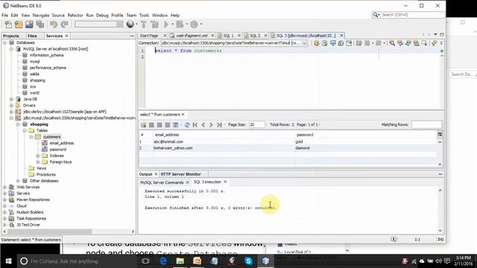Open the Connection dropdown in SQL editor
The image size is (477, 268).
305,43
